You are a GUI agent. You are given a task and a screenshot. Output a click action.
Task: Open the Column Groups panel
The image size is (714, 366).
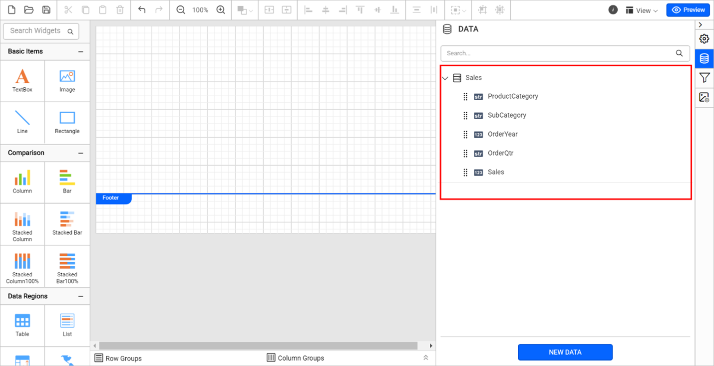click(x=296, y=358)
